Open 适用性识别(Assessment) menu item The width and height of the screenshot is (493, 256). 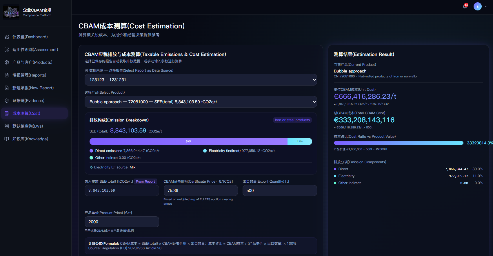34,50
